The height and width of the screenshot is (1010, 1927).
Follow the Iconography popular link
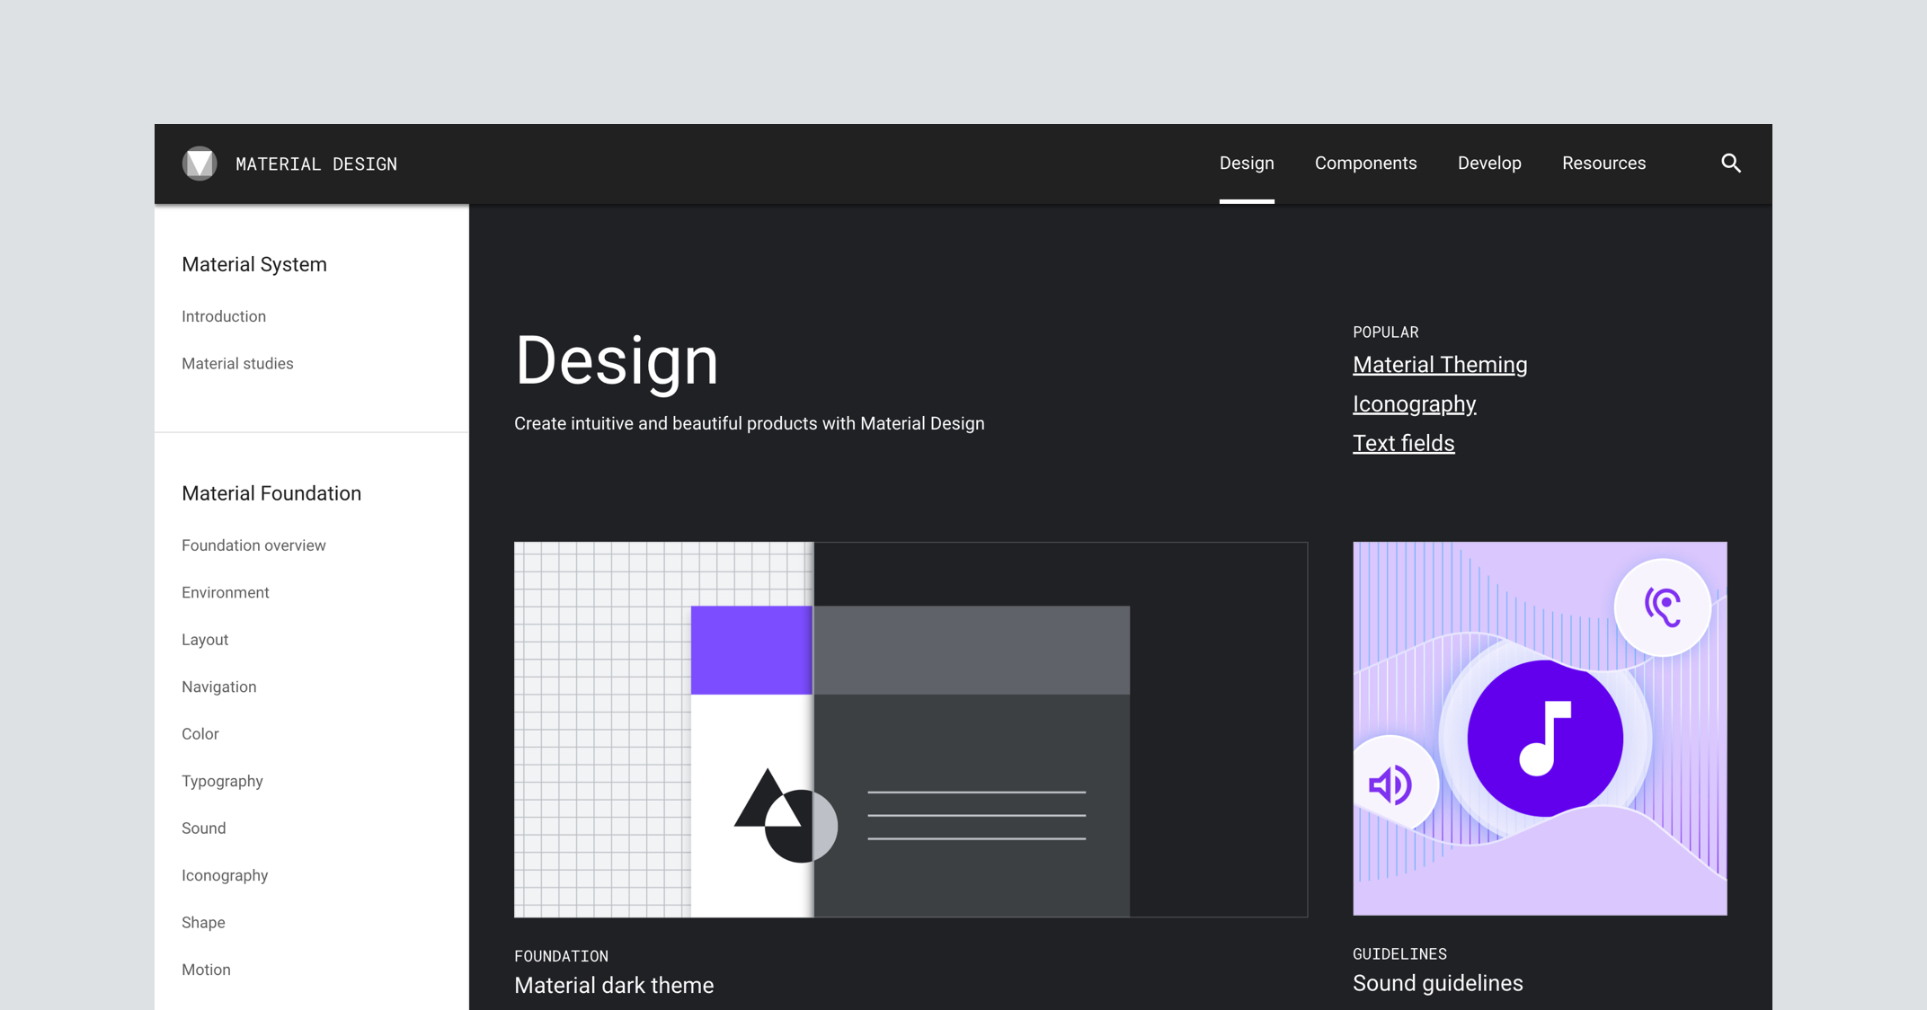tap(1414, 404)
